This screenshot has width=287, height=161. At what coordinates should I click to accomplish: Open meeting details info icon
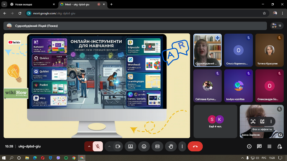tap(249, 146)
